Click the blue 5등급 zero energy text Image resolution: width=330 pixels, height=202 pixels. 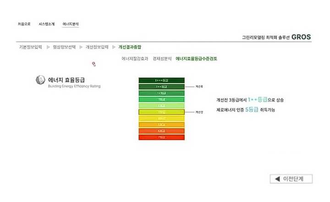coord(252,110)
